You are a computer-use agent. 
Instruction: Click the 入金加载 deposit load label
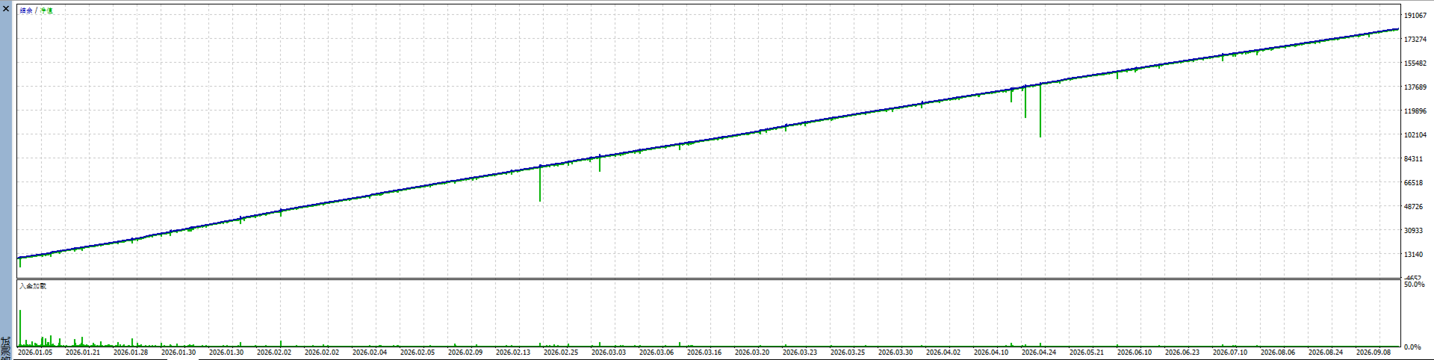pos(33,286)
